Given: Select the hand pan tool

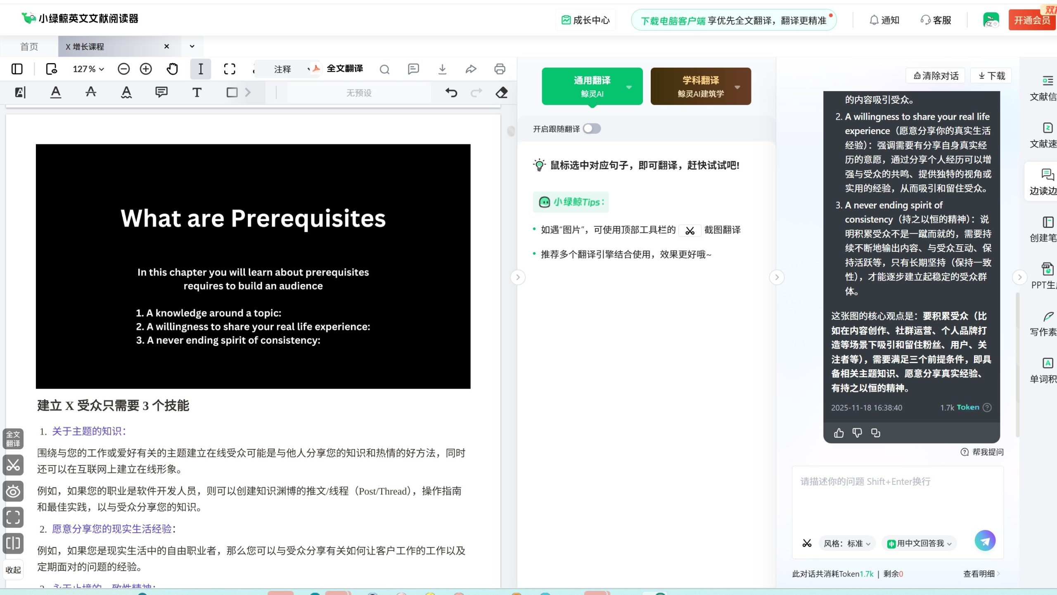Looking at the screenshot, I should coord(173,69).
